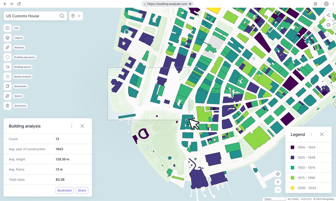Open the Info tool icon
The width and height of the screenshot is (336, 201).
click(x=7, y=28)
